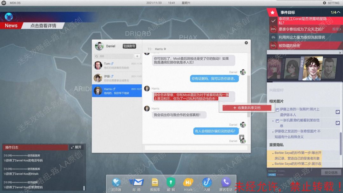Open the 入侵 intrusion dock icon
The width and height of the screenshot is (343, 193).
pyautogui.click(x=207, y=183)
